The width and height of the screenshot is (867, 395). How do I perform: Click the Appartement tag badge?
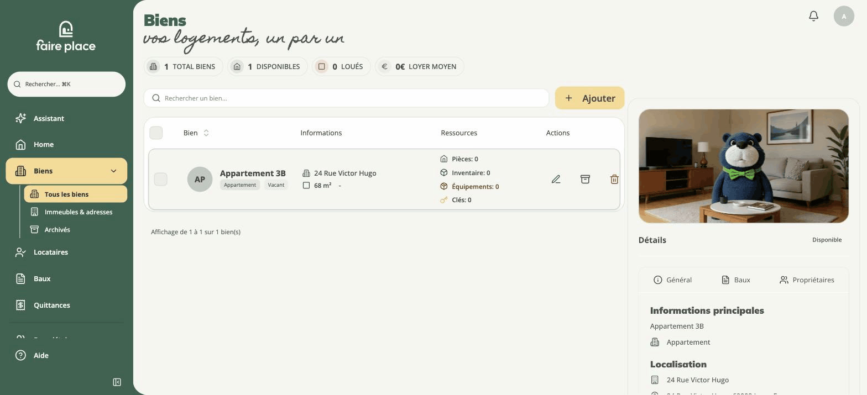239,185
